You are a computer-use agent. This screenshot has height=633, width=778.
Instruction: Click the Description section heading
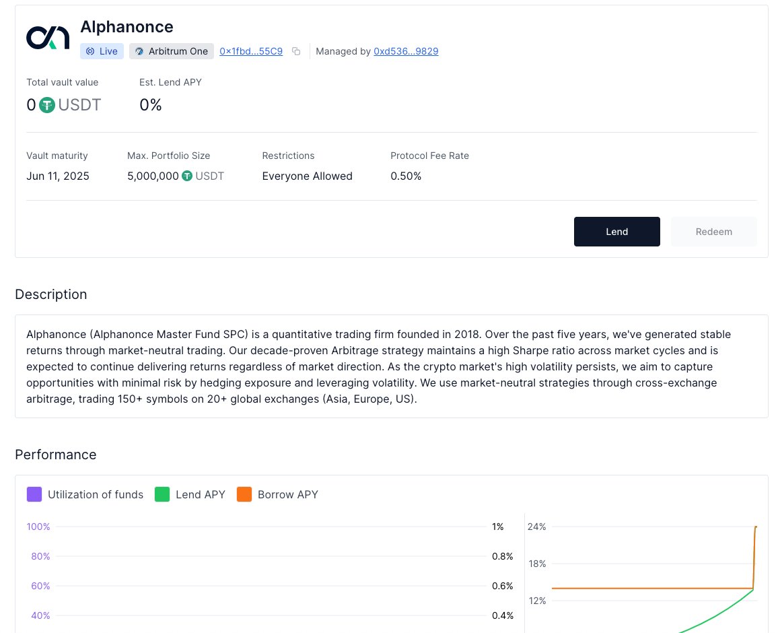(51, 294)
